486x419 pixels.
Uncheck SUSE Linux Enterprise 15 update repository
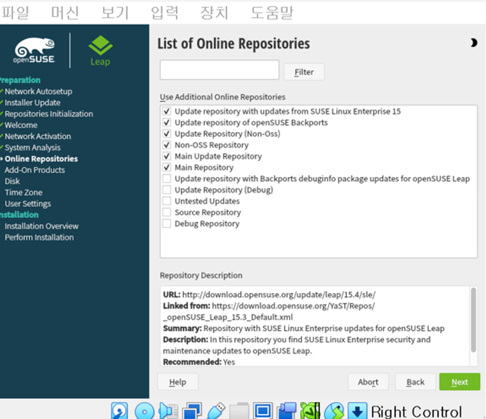pos(167,111)
